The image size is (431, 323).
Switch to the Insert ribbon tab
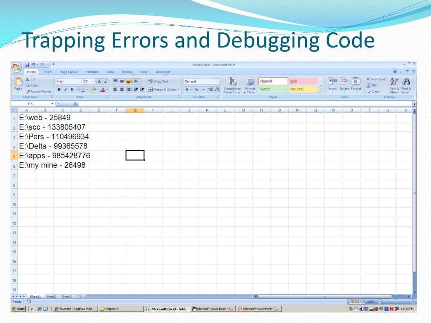coord(47,72)
